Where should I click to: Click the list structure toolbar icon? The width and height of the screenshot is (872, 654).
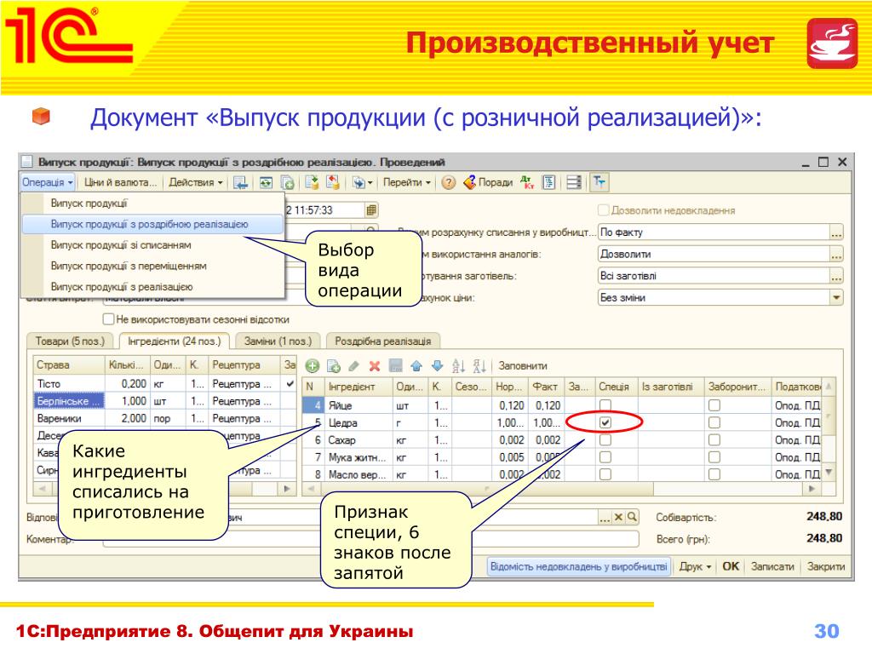(574, 182)
